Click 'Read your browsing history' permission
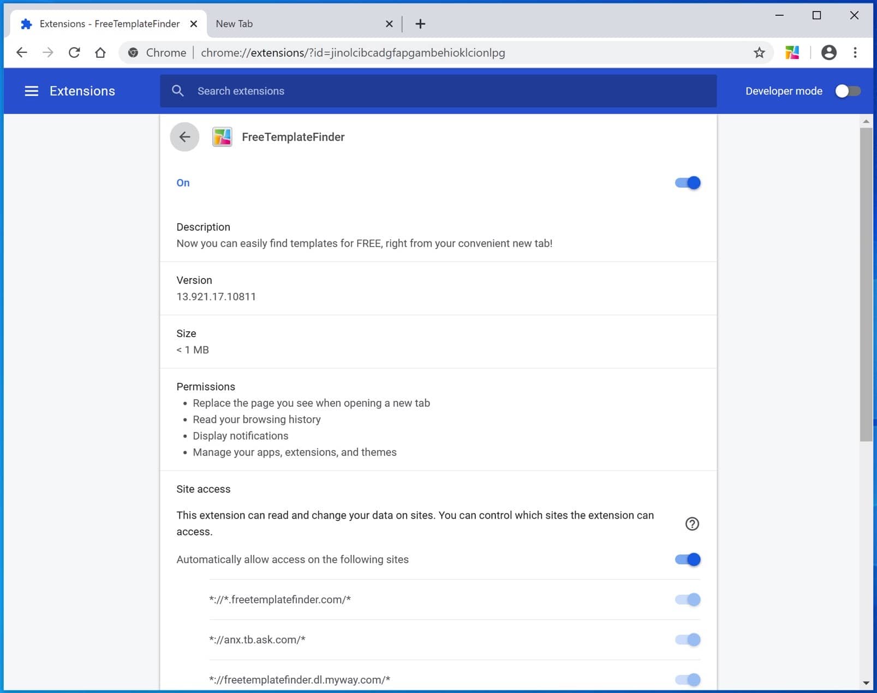Screen dimensions: 877x693 click(256, 419)
